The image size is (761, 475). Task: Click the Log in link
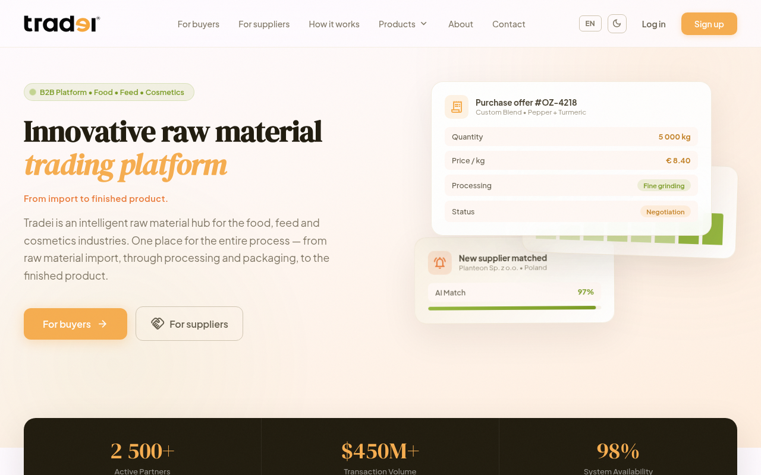[654, 24]
